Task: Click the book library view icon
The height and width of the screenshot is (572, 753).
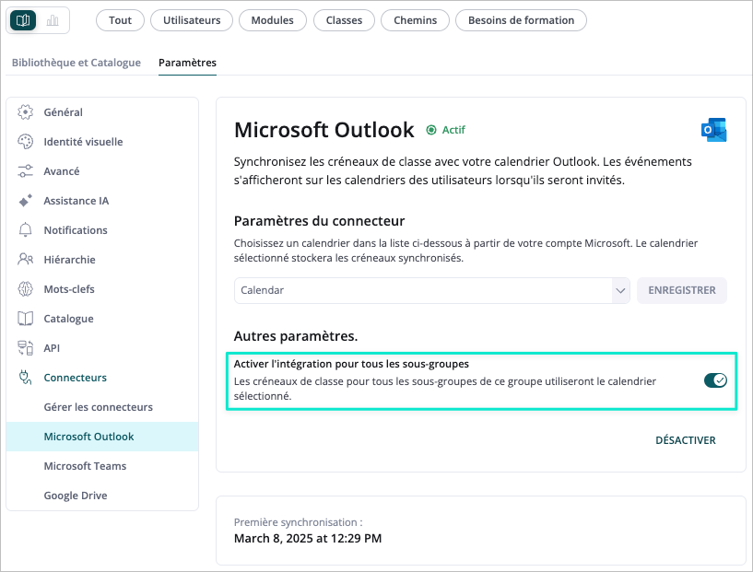Action: point(23,20)
